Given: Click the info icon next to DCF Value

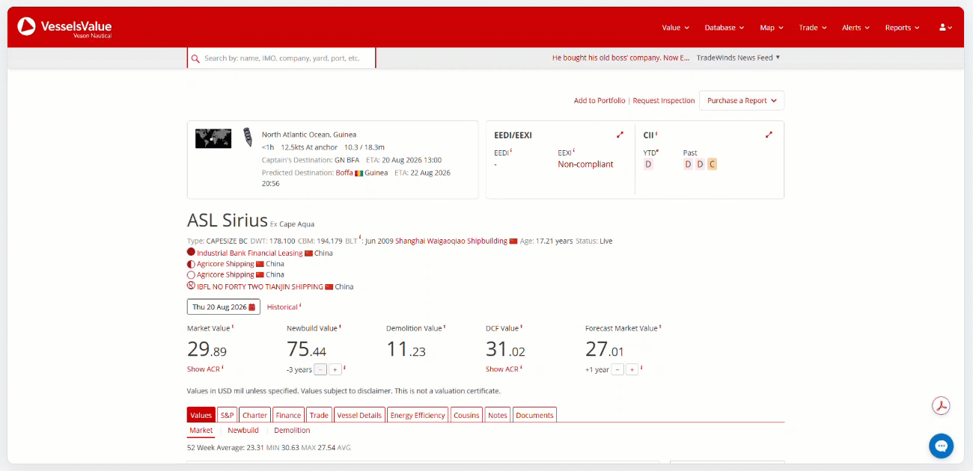Looking at the screenshot, I should (x=522, y=327).
